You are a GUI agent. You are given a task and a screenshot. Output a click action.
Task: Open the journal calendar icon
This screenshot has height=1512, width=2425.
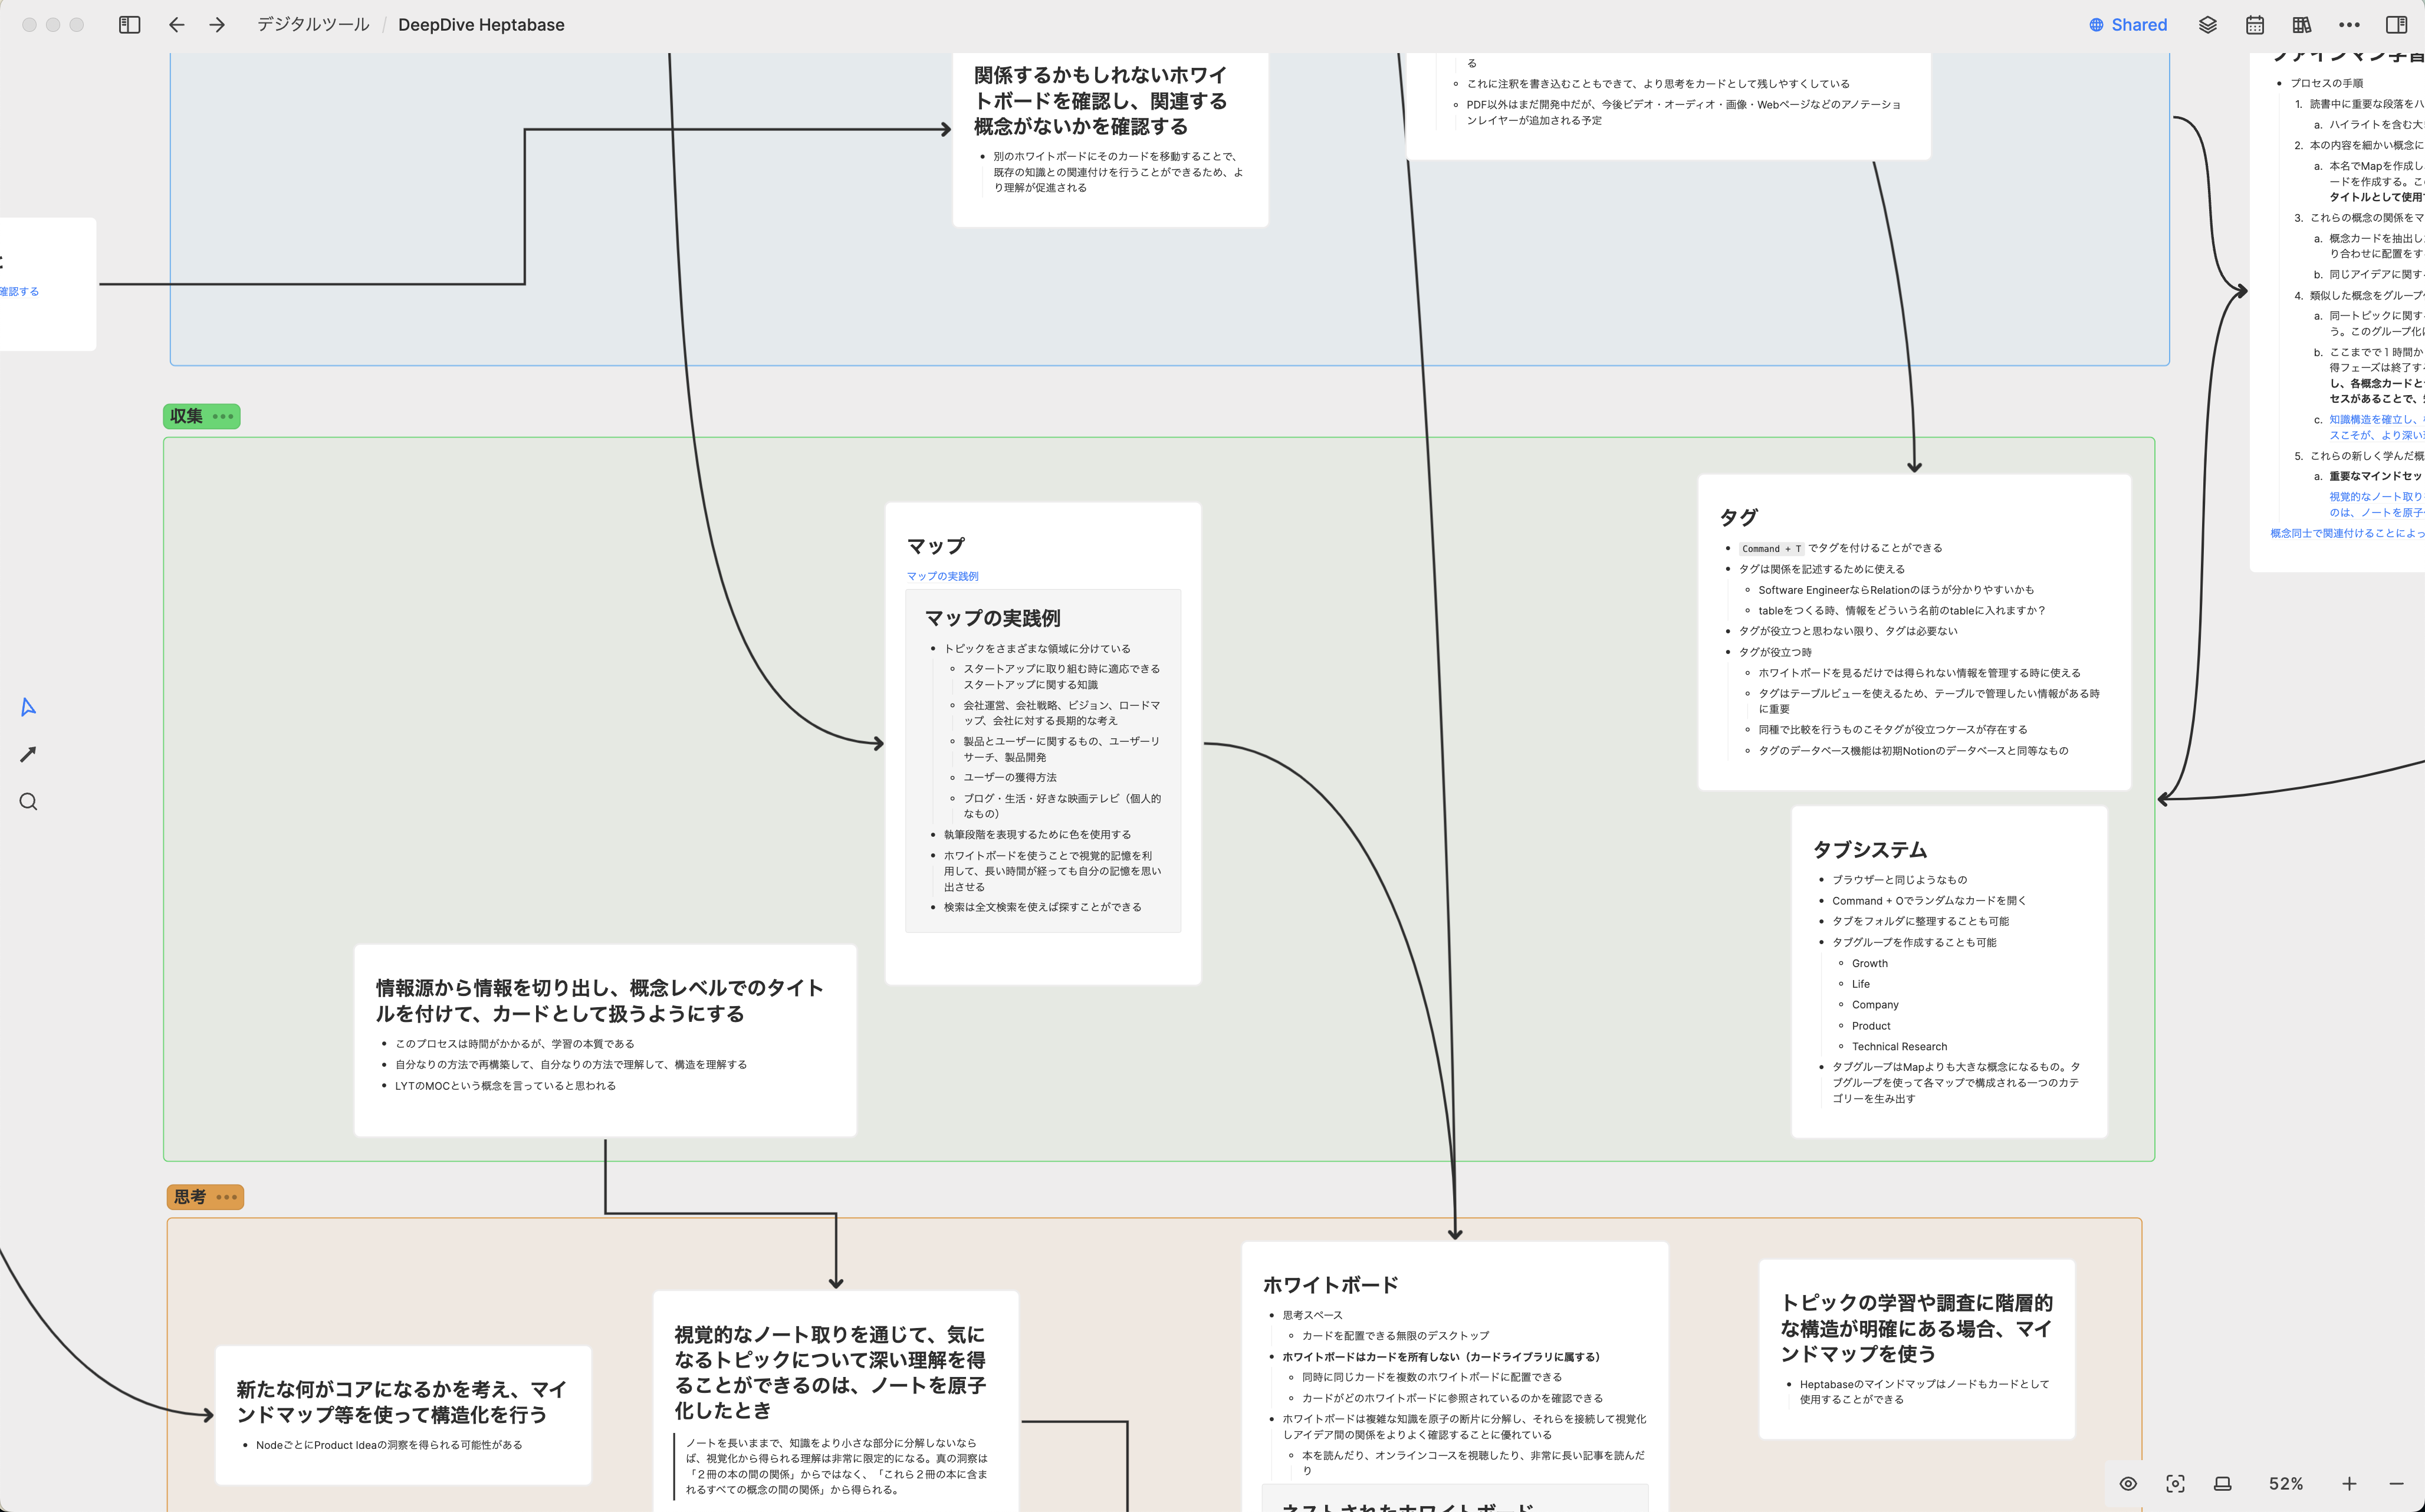pyautogui.click(x=2255, y=24)
